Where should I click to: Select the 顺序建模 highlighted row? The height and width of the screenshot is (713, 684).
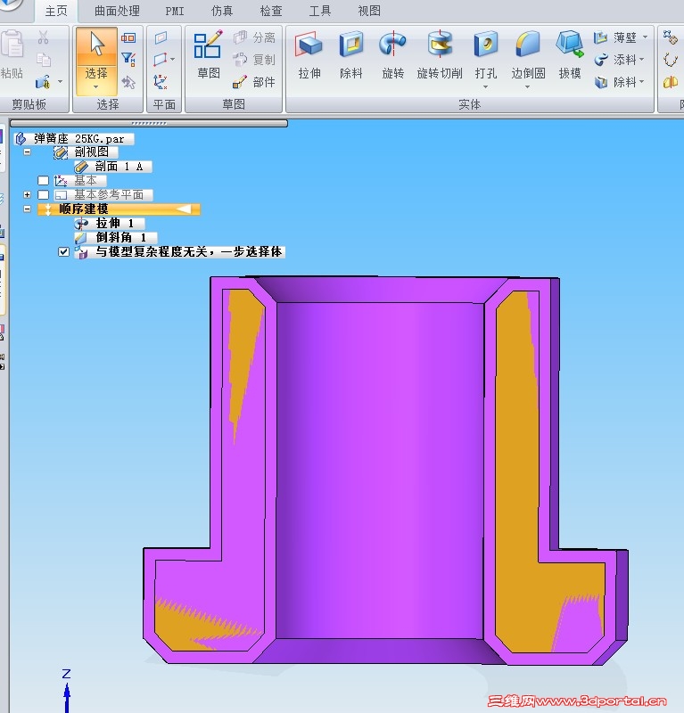119,209
